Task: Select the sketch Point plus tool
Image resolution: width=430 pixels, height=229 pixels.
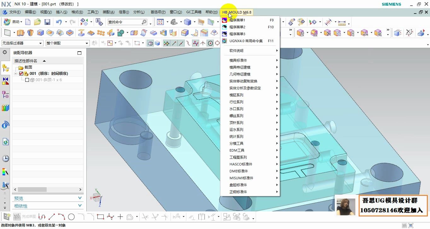Action: (x=120, y=217)
